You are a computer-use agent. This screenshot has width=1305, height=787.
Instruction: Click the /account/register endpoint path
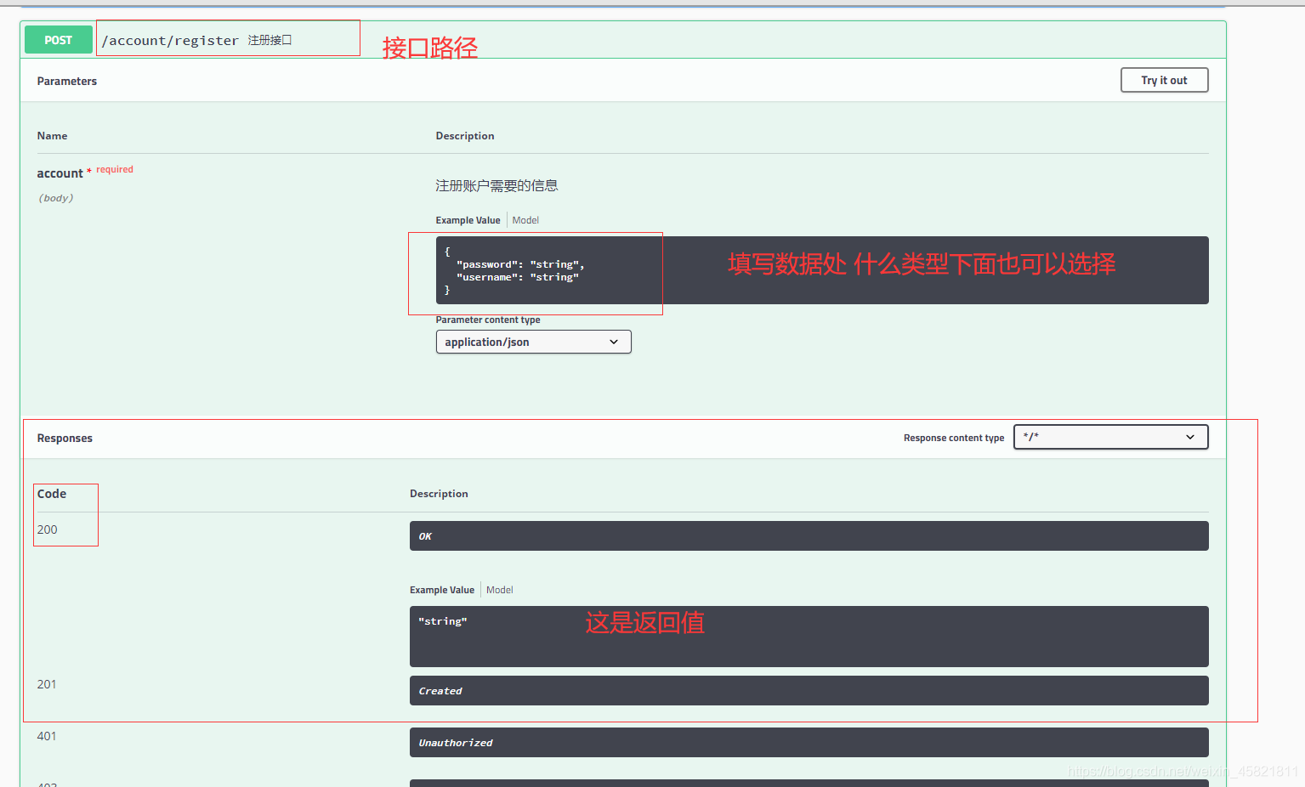pos(170,41)
